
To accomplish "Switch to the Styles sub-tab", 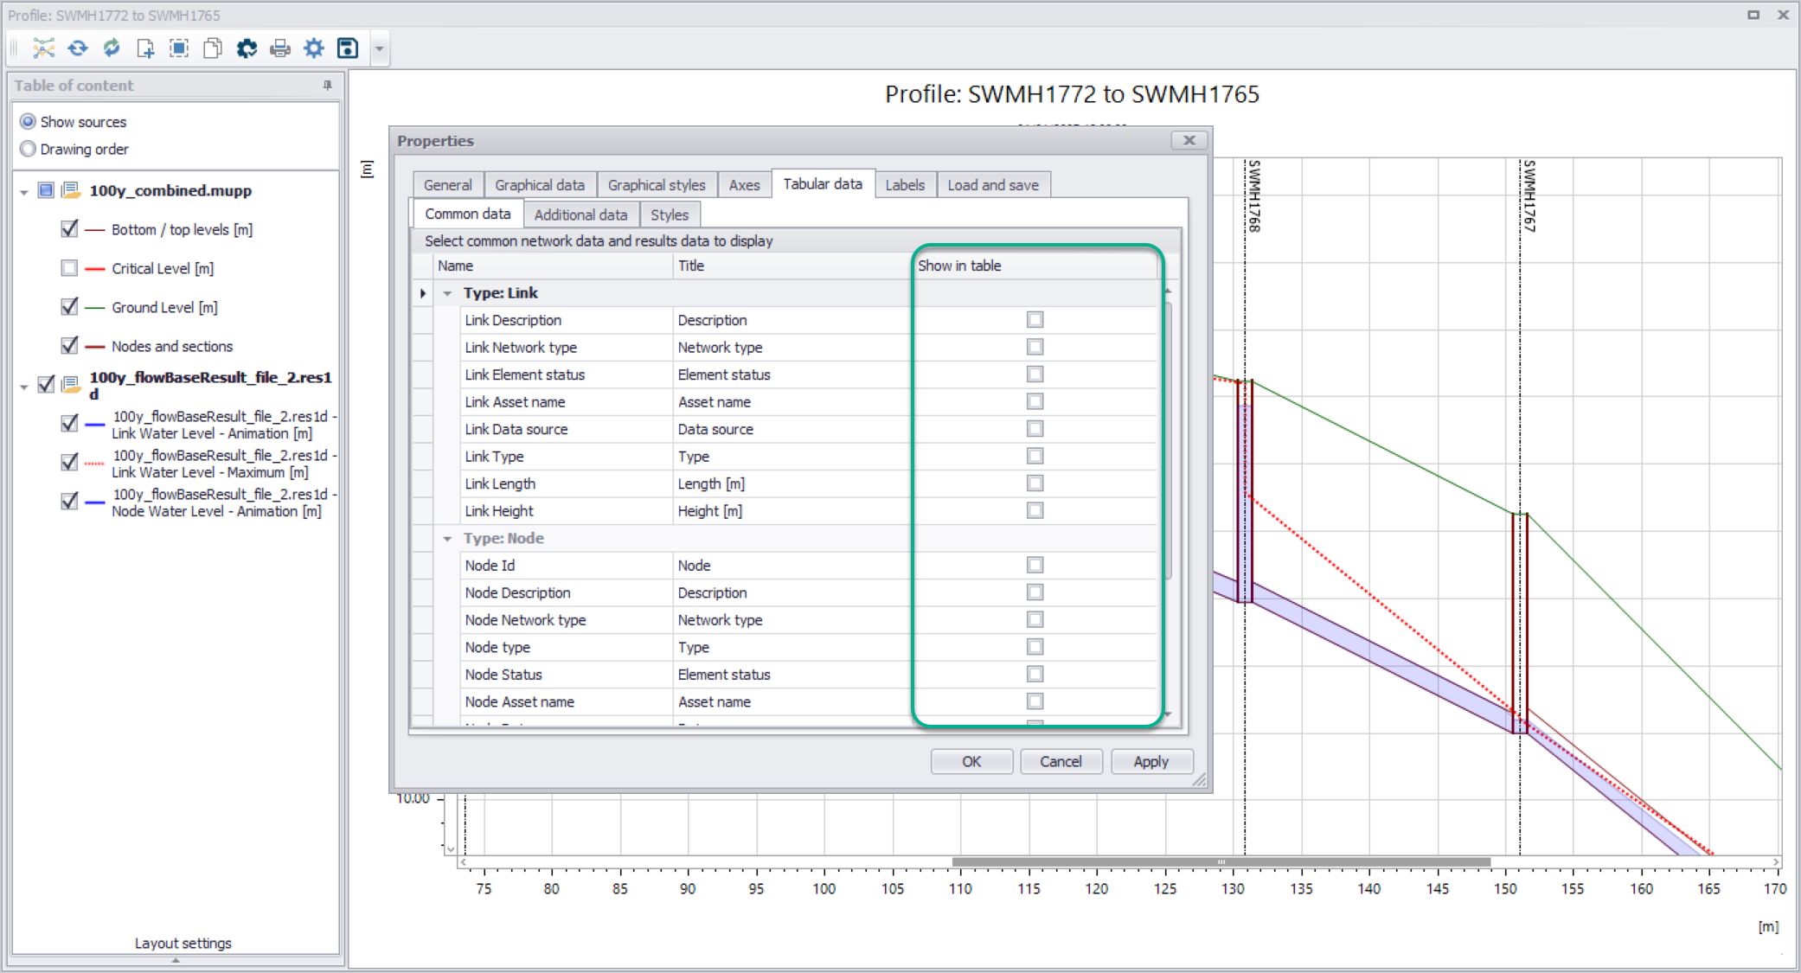I will [670, 214].
